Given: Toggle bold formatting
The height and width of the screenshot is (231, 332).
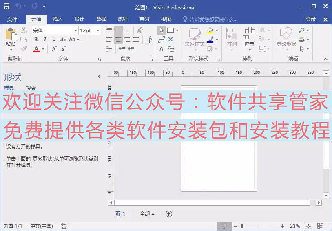Looking at the screenshot, I should [x=36, y=40].
